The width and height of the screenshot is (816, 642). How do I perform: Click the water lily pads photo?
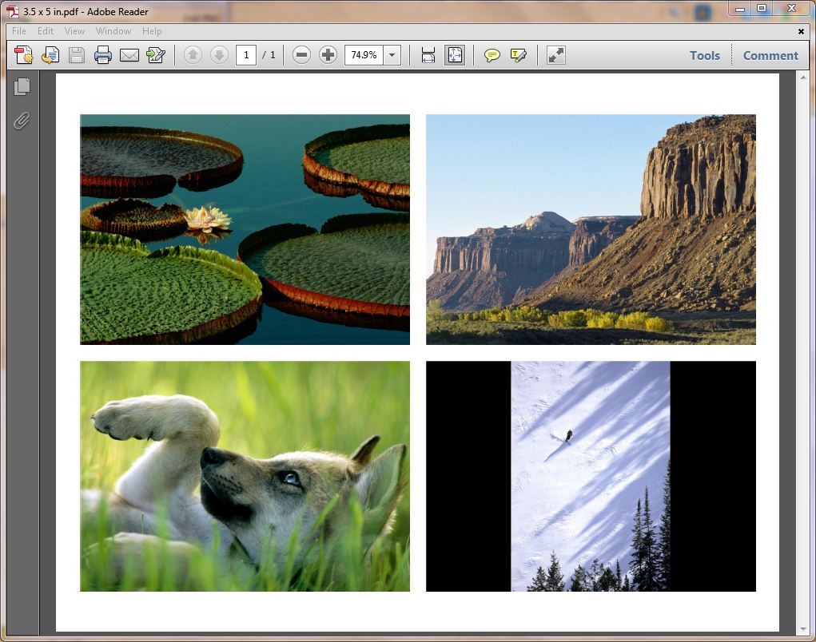tap(245, 229)
